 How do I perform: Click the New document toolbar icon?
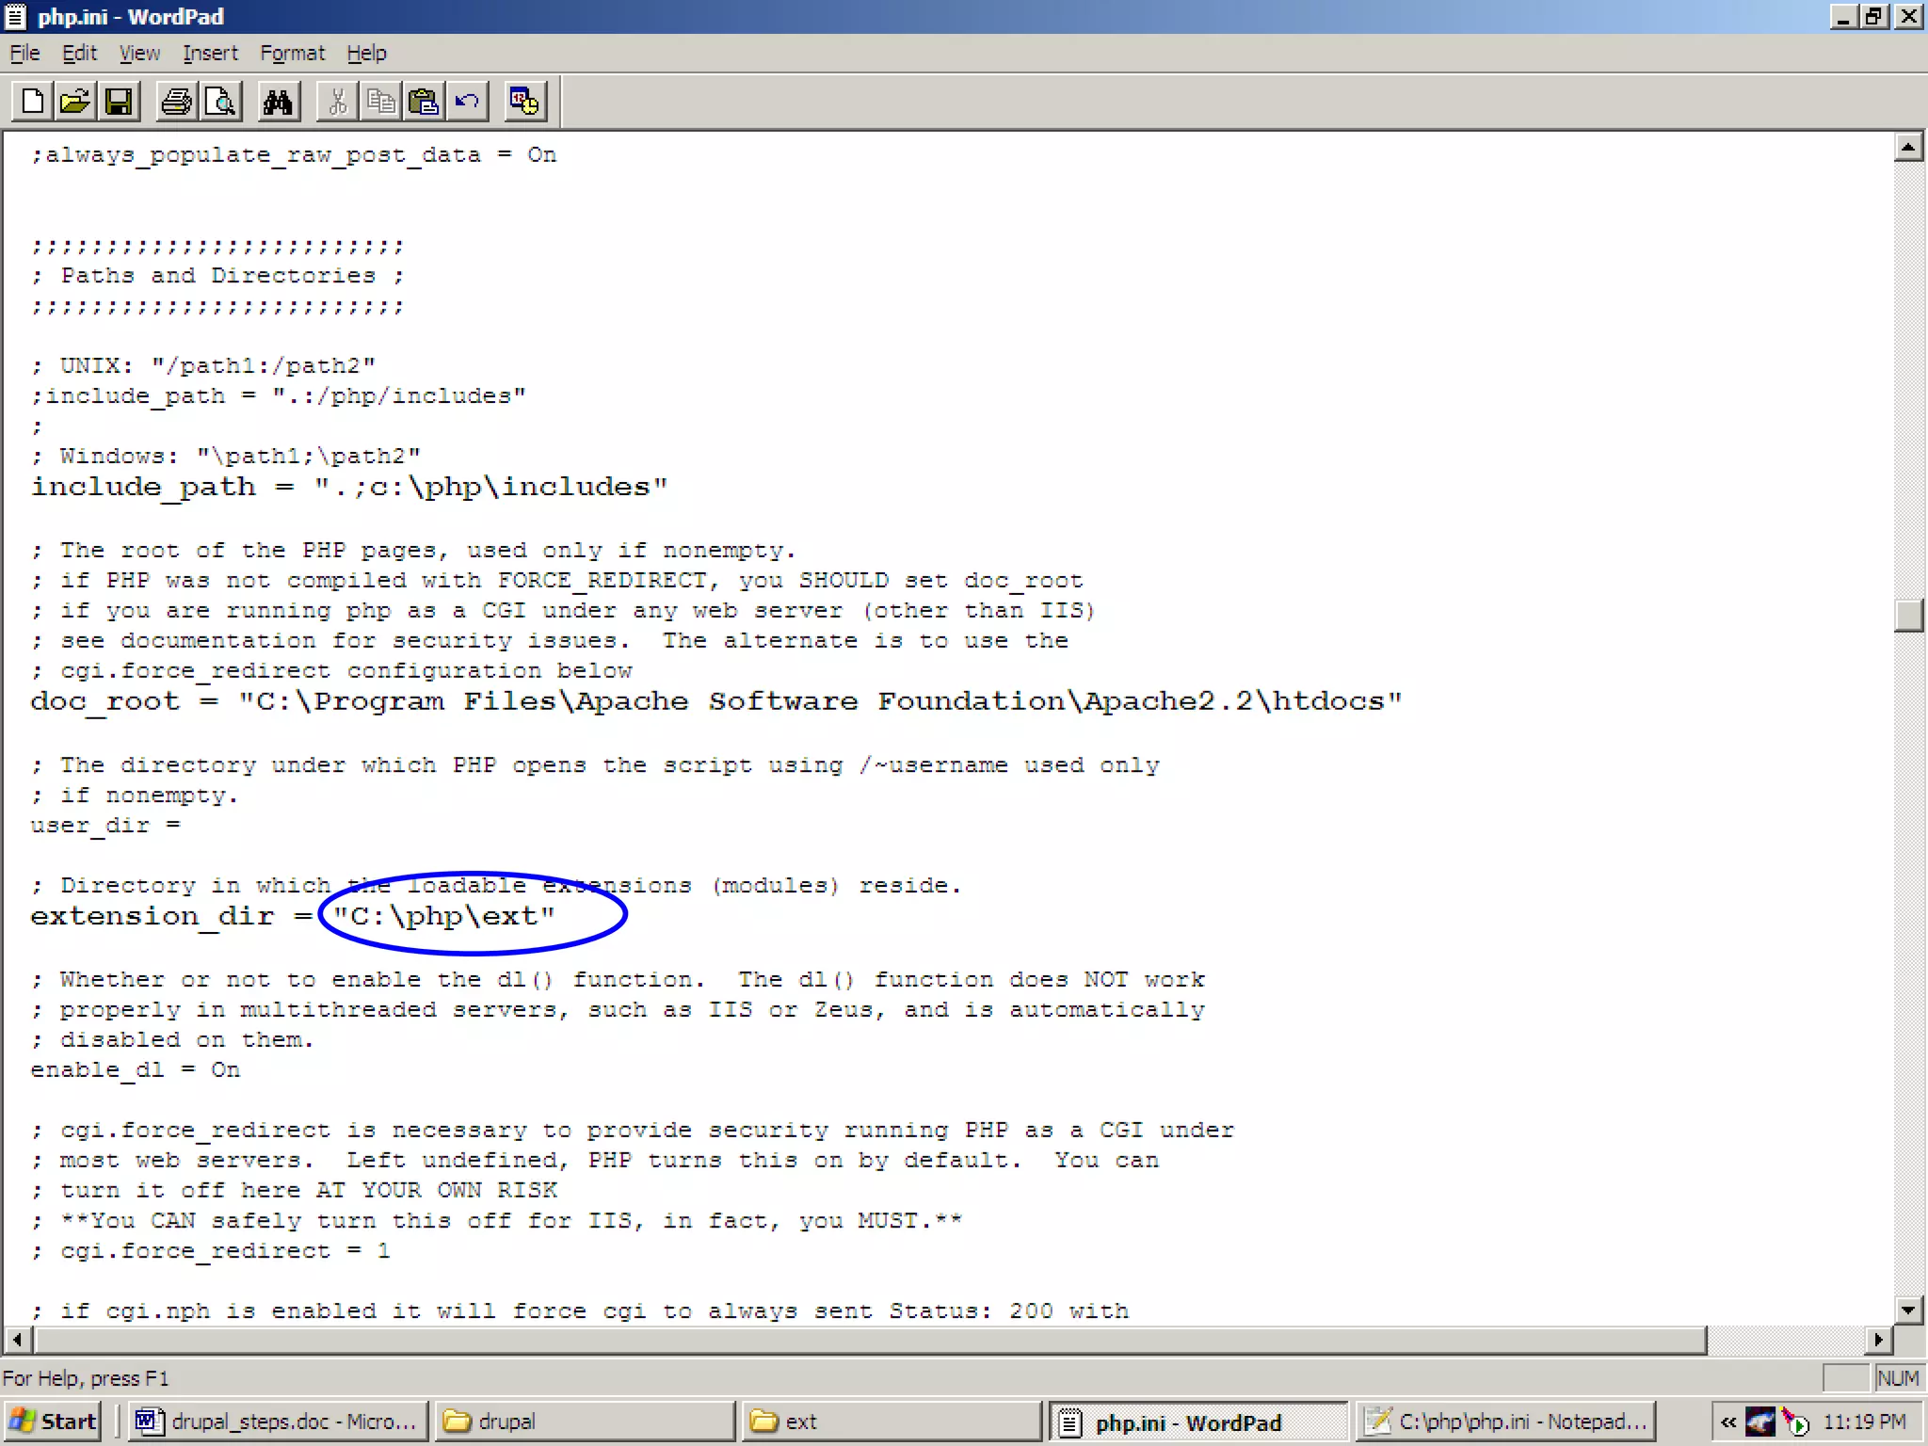(33, 102)
